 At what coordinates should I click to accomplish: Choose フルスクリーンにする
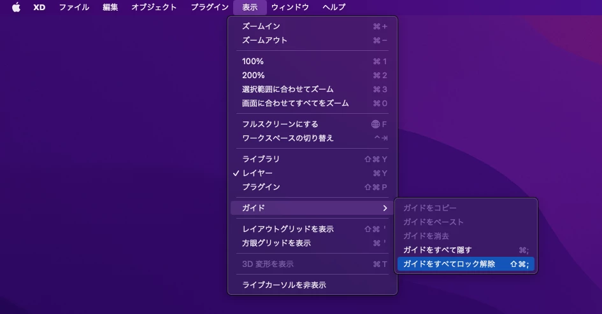click(313, 124)
